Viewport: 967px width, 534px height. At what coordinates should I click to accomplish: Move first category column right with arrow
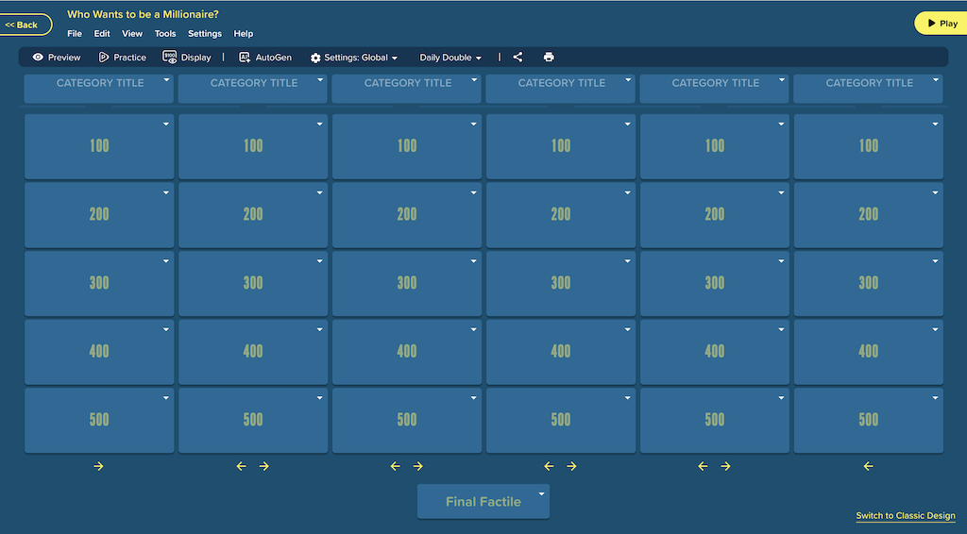98,466
